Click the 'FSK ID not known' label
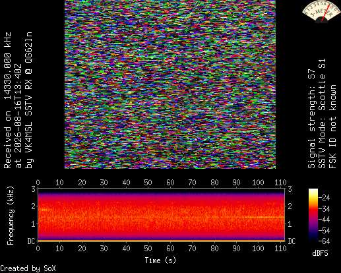This screenshot has height=273, width=341. tap(332, 127)
